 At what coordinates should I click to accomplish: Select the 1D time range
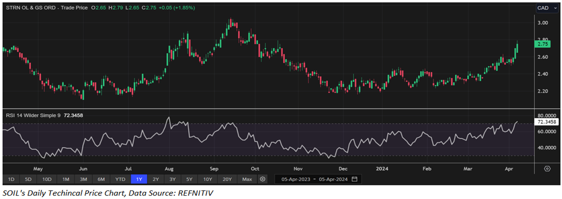(x=11, y=179)
